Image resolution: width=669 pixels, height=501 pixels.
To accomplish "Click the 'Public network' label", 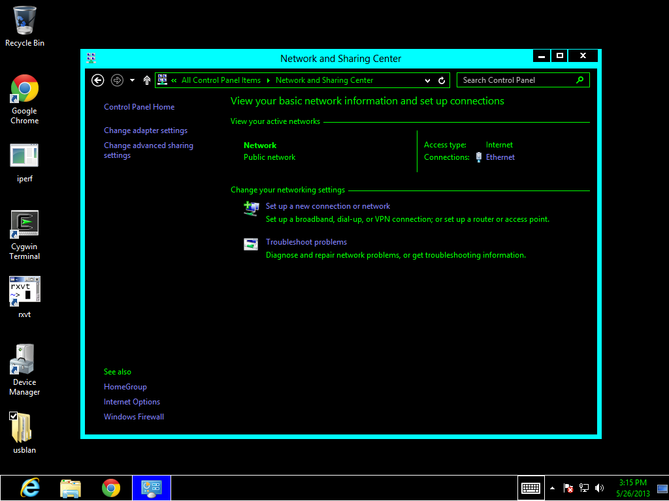I will coord(269,157).
